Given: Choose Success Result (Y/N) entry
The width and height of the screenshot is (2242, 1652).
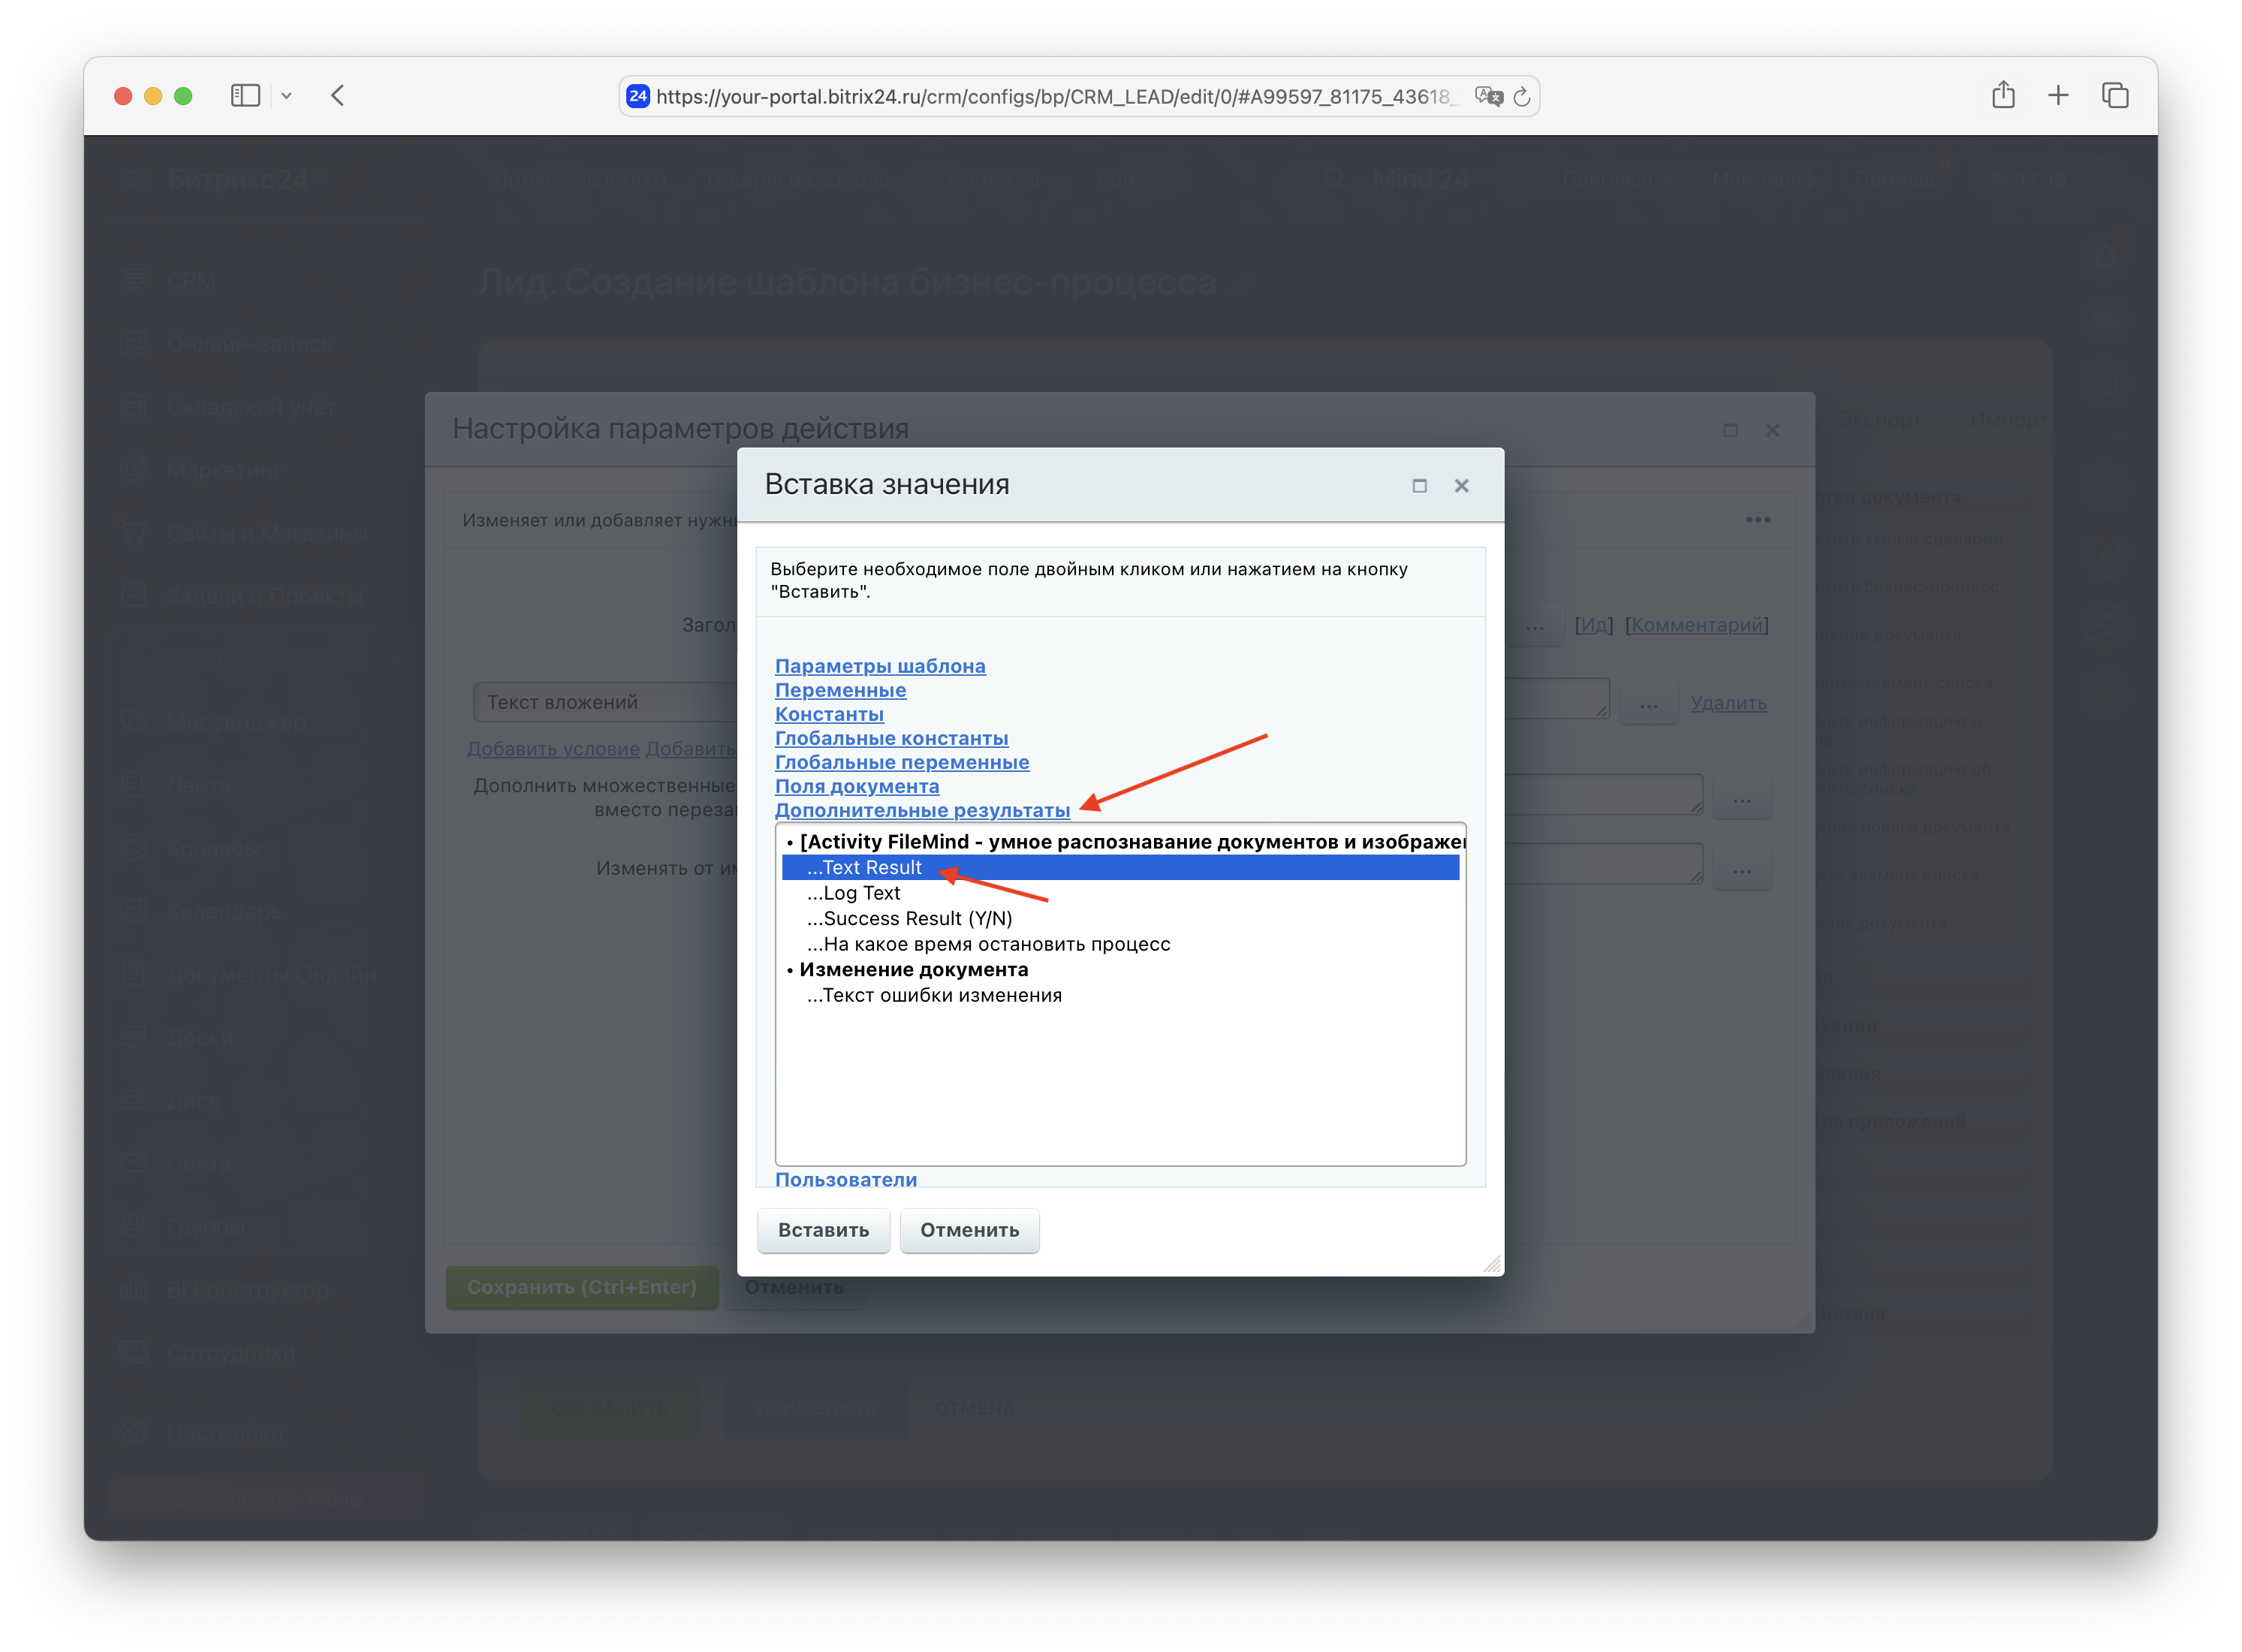Looking at the screenshot, I should coord(910,919).
